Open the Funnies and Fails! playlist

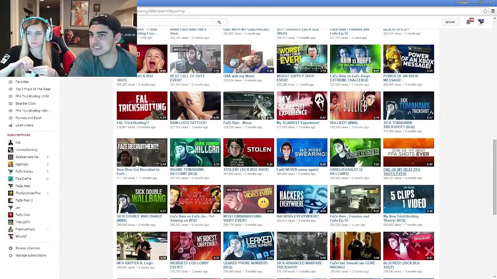coord(28,118)
